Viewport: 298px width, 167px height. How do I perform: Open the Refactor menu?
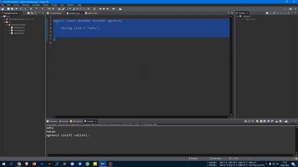pyautogui.click(x=26, y=5)
